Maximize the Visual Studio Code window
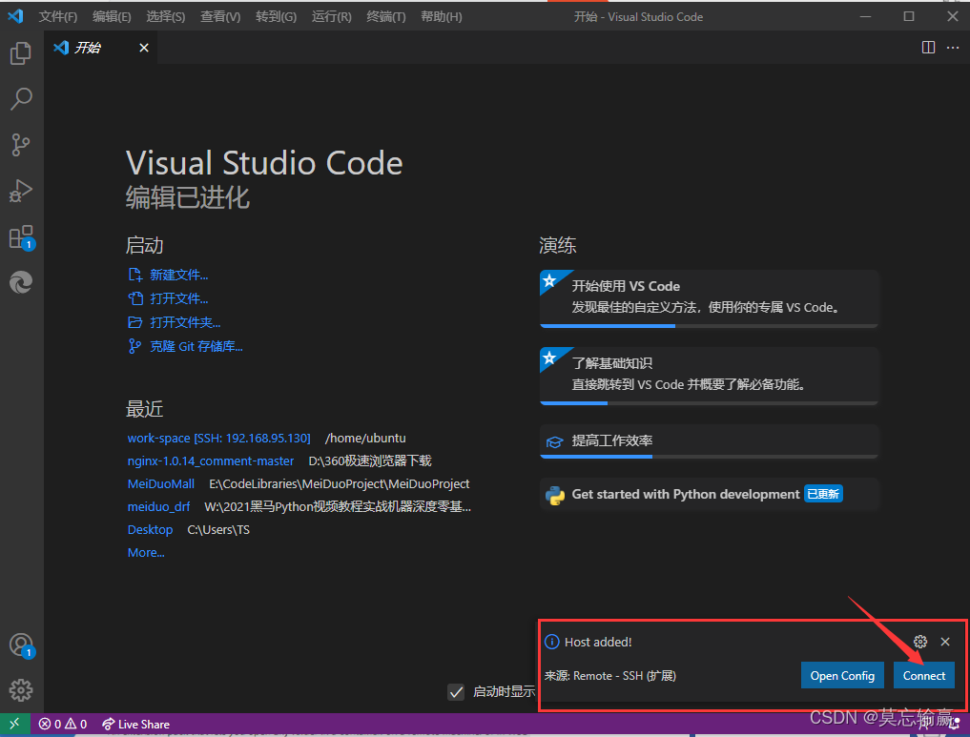970x737 pixels. [x=909, y=16]
